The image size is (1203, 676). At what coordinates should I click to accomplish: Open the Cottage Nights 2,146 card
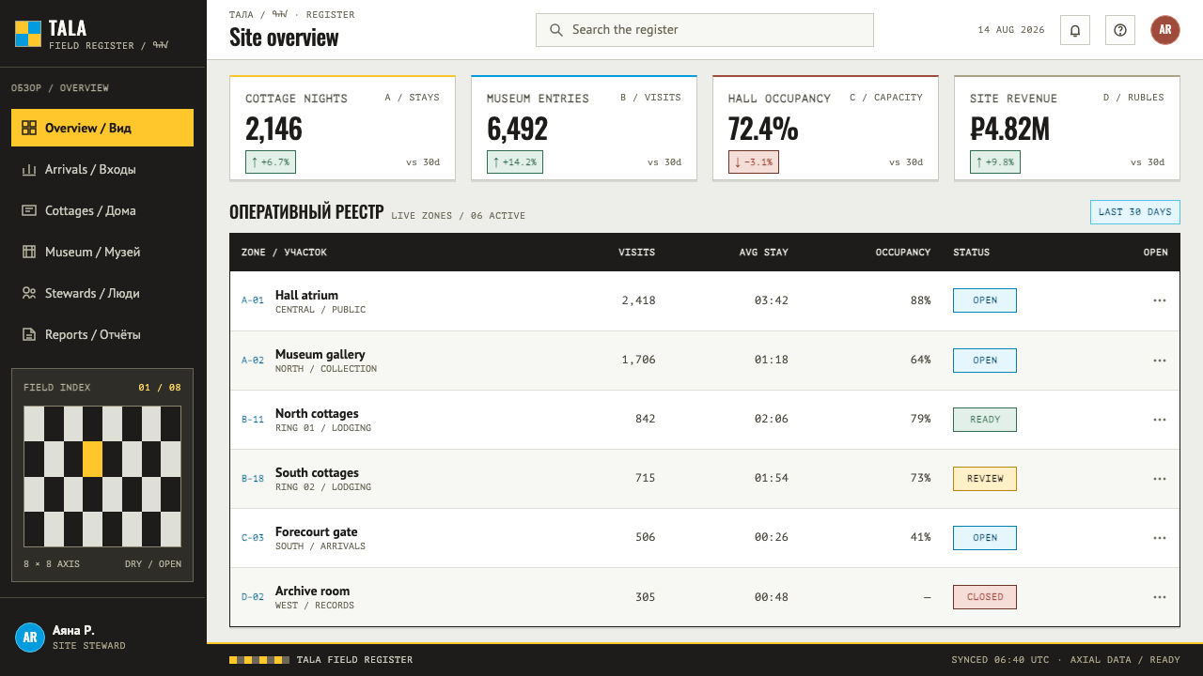343,128
